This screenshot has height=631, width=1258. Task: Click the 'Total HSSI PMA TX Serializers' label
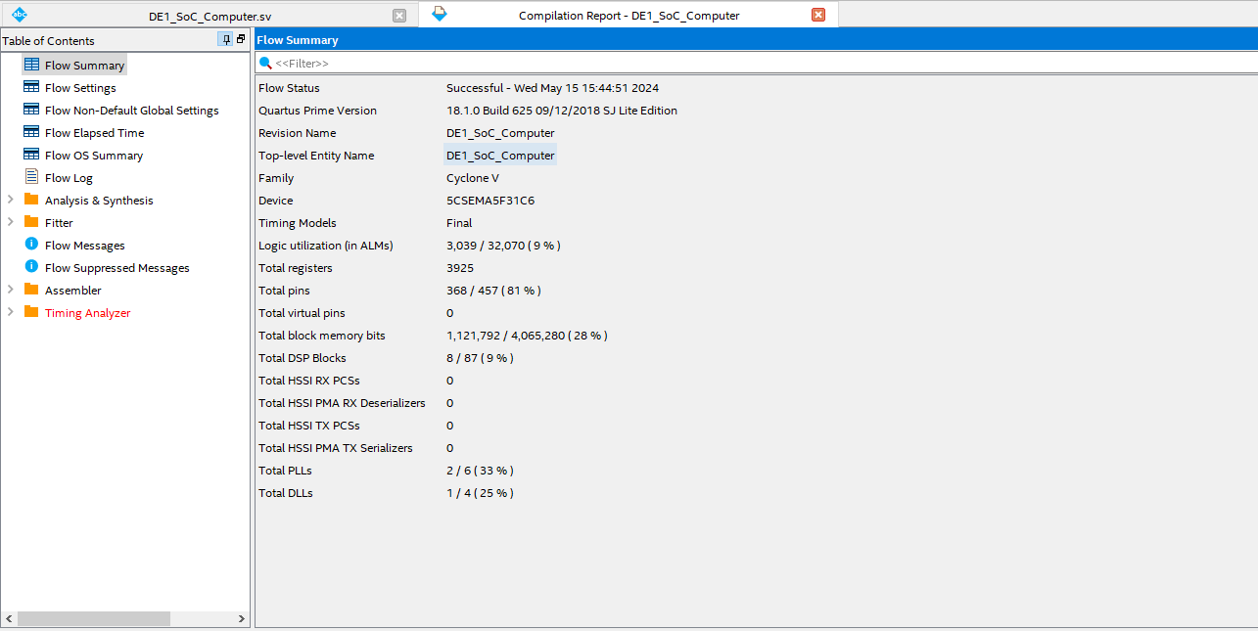pyautogui.click(x=336, y=448)
